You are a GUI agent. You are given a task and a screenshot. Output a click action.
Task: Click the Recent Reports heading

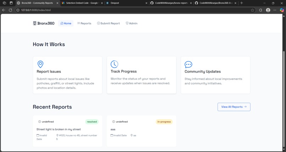click(53, 107)
